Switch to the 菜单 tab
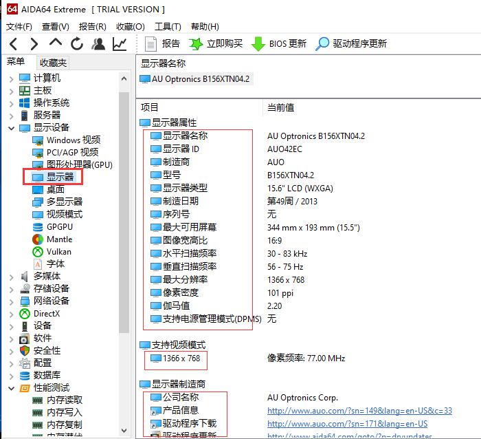 pos(16,62)
